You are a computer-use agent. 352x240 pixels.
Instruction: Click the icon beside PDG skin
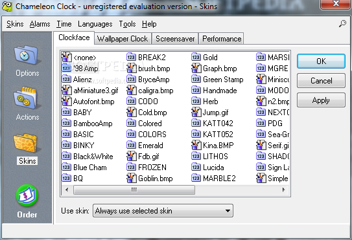point(261,124)
